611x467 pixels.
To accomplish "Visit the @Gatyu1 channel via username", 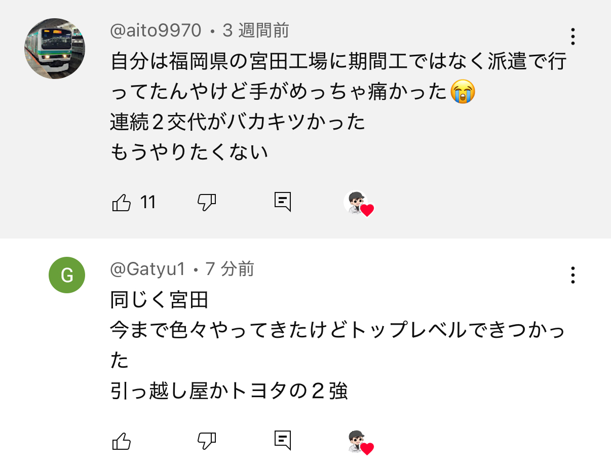I will (x=147, y=269).
